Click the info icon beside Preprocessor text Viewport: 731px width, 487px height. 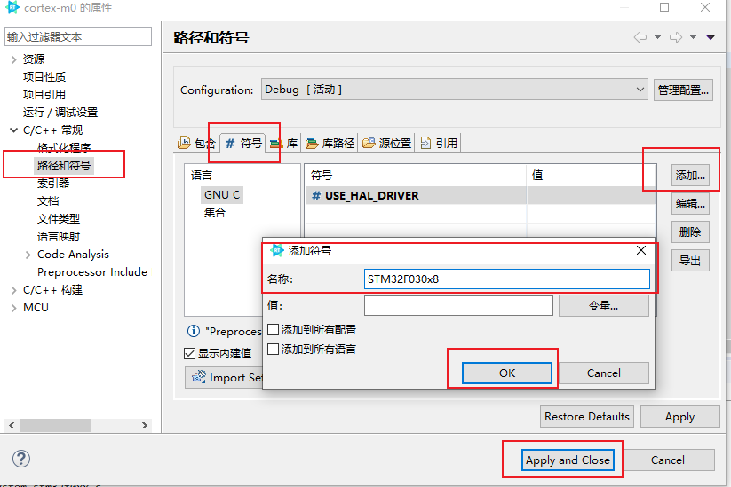click(x=193, y=331)
